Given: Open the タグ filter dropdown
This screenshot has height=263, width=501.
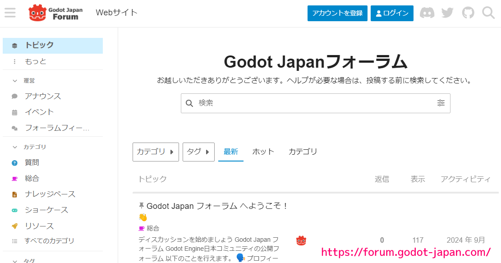Looking at the screenshot, I should 198,152.
